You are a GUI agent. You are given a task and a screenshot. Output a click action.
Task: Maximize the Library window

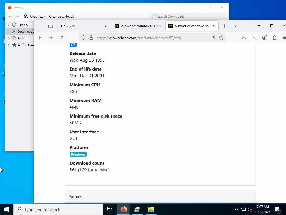pos(209,7)
